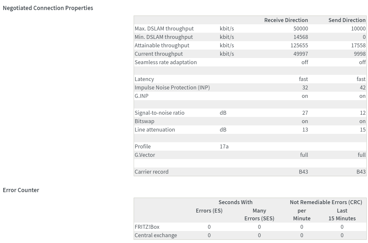
Task: Click the Bitswap row label
Action: click(x=144, y=121)
